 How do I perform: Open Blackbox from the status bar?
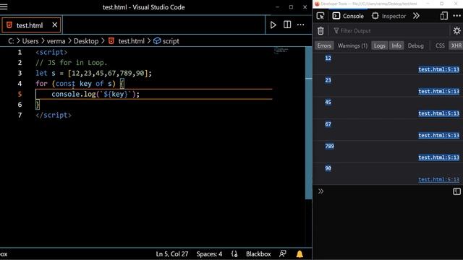258,253
